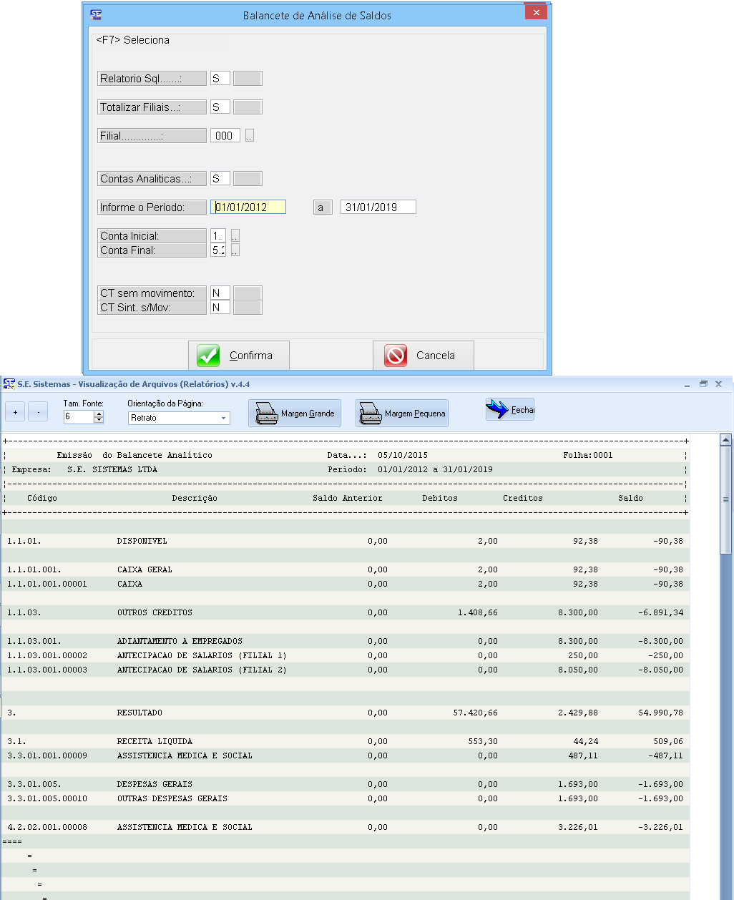Open the Conta Final lookup button

pyautogui.click(x=235, y=250)
